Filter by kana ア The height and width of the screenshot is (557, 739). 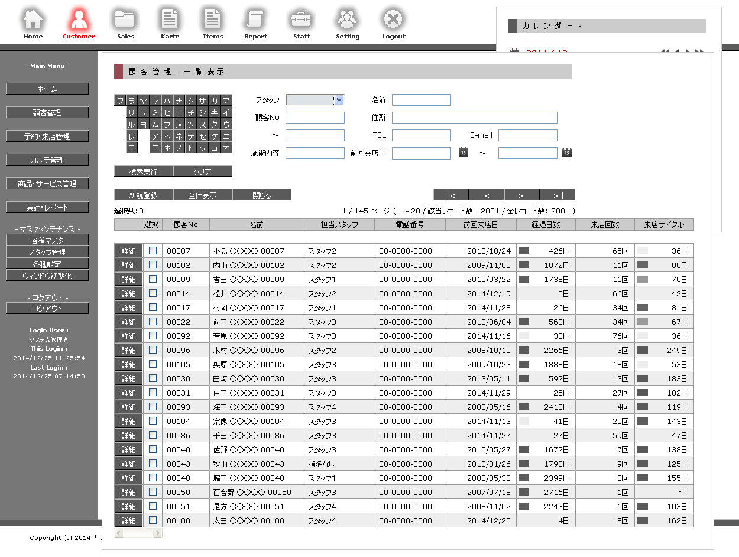(x=226, y=101)
